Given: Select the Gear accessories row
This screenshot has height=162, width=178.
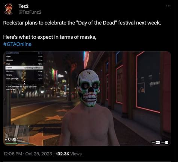Looking at the screenshot, I should (x=24, y=57).
